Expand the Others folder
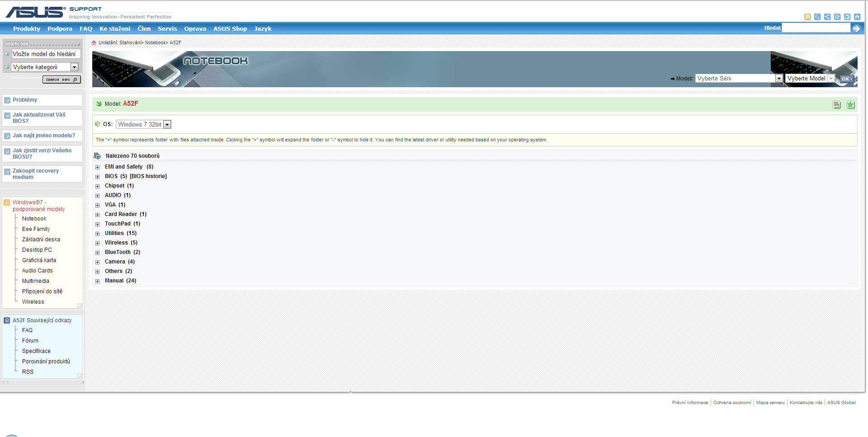 (x=97, y=272)
